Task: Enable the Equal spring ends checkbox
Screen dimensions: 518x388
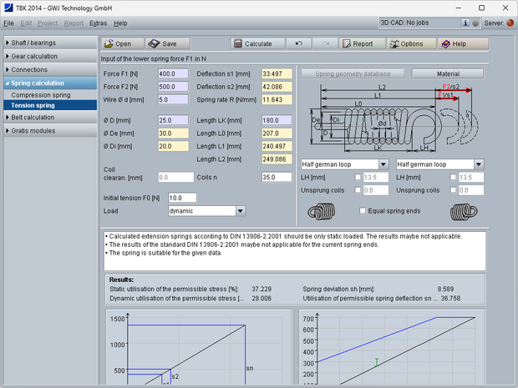Action: [363, 210]
